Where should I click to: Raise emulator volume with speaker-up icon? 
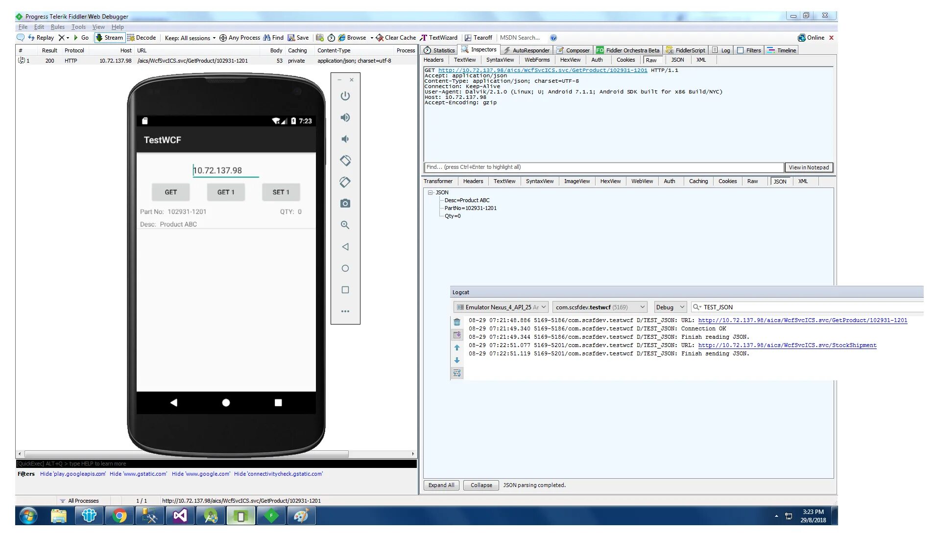tap(345, 117)
